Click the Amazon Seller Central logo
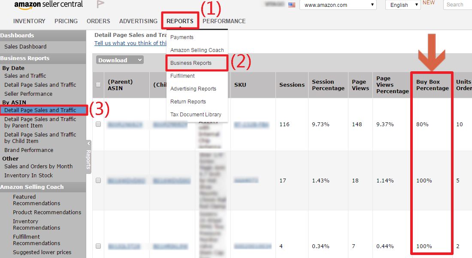472x258 pixels. click(x=48, y=5)
